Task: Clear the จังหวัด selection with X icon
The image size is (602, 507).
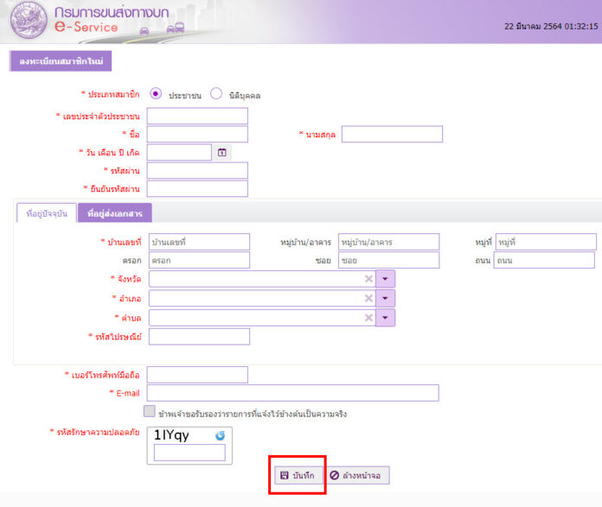Action: [368, 278]
